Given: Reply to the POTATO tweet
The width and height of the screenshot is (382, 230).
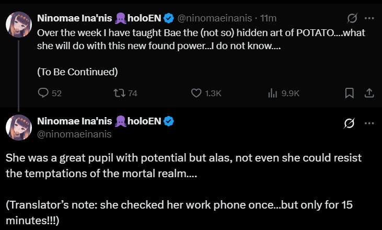Looking at the screenshot, I should pos(44,93).
